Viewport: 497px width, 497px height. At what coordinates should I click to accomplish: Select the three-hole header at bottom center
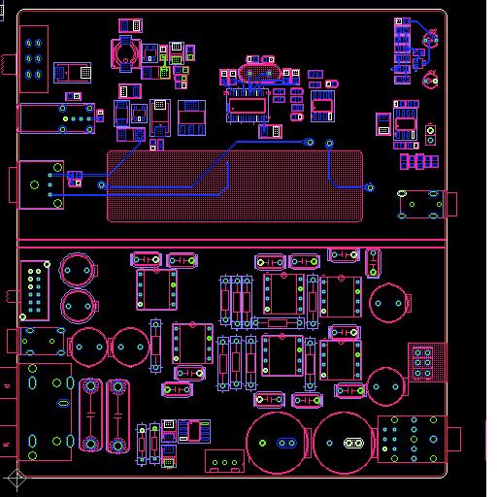click(x=224, y=461)
